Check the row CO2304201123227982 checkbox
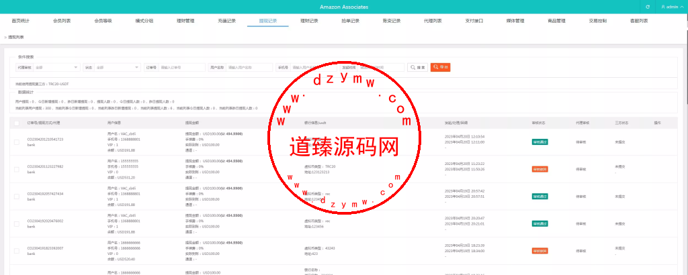This screenshot has width=688, height=275. 17,169
